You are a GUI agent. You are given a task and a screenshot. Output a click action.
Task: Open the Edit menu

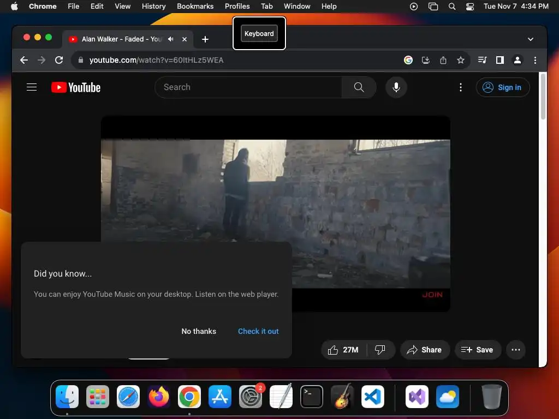point(97,7)
